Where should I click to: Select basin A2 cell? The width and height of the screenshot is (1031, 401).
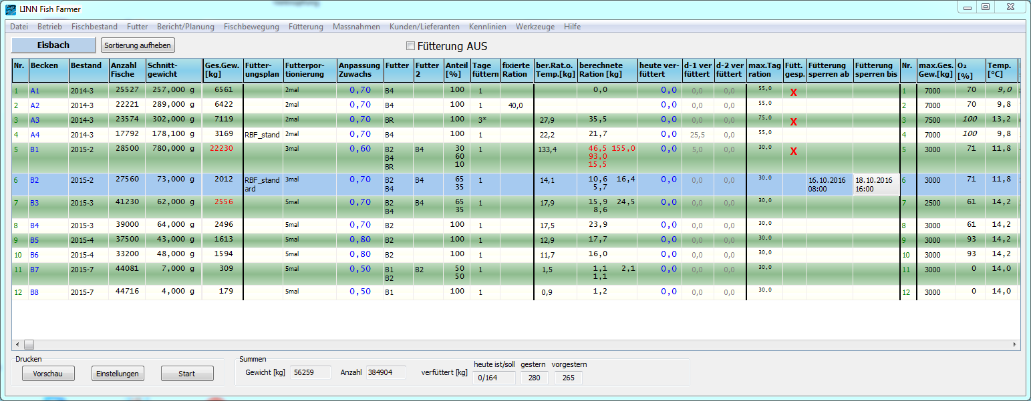(x=48, y=105)
